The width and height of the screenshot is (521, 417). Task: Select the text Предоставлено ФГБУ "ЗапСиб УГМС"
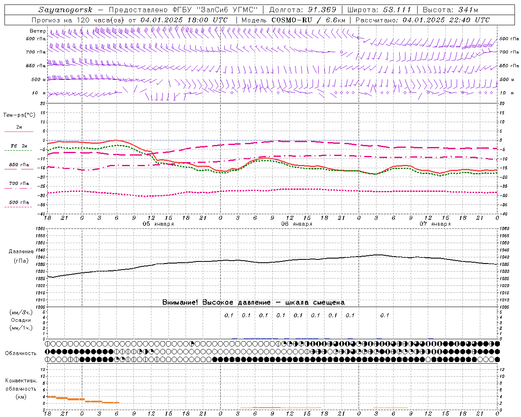click(184, 10)
